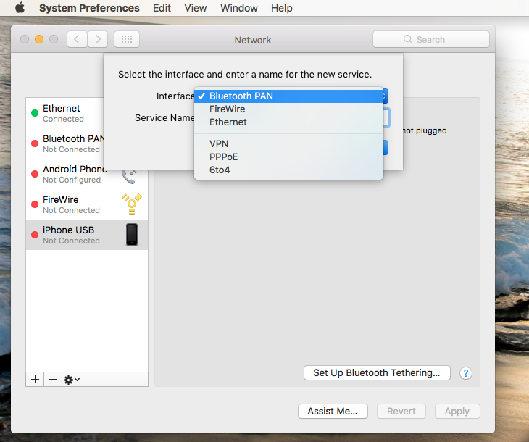Viewport: 529px width, 442px height.
Task: Choose FireWire from interface dropdown
Action: 289,109
